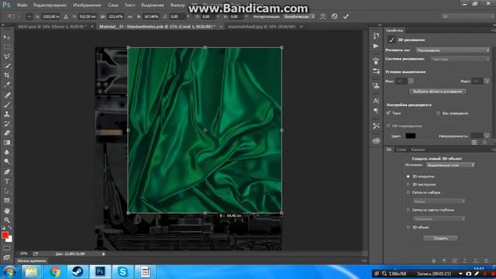Select the Brush tool
The image size is (496, 279).
pos(7,105)
